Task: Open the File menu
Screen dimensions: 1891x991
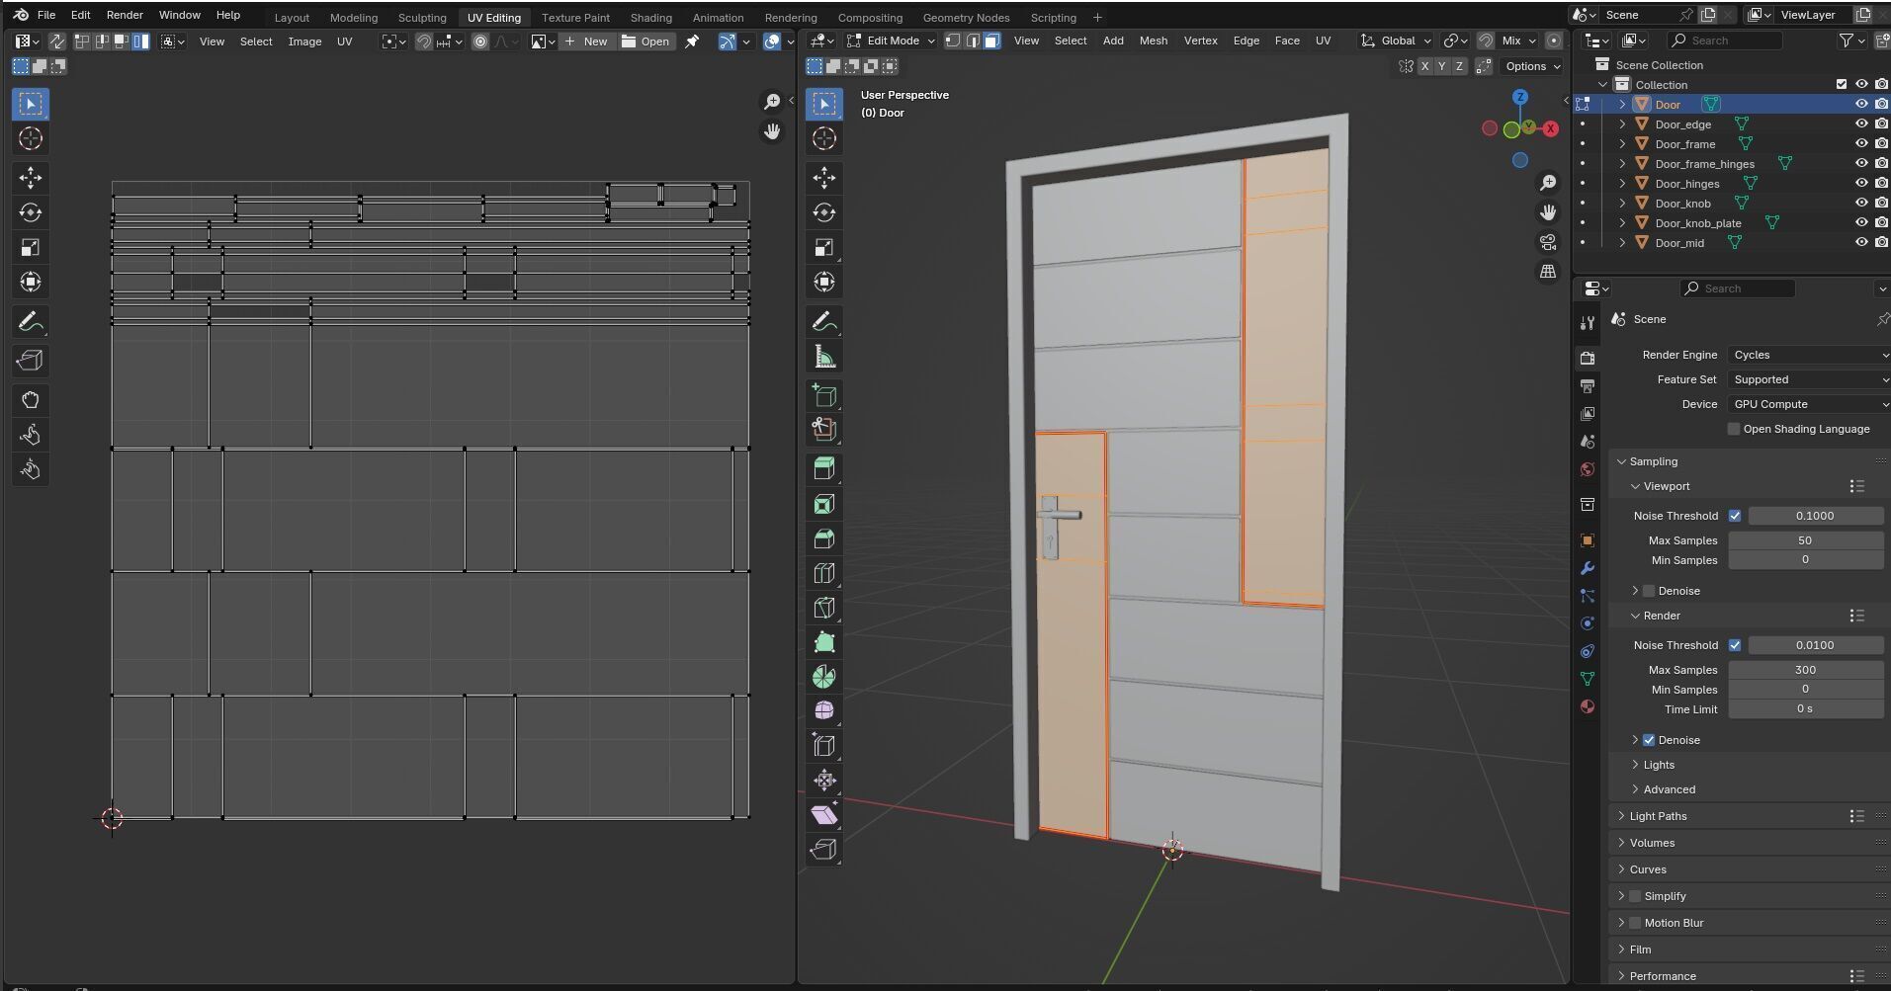Action: [46, 15]
